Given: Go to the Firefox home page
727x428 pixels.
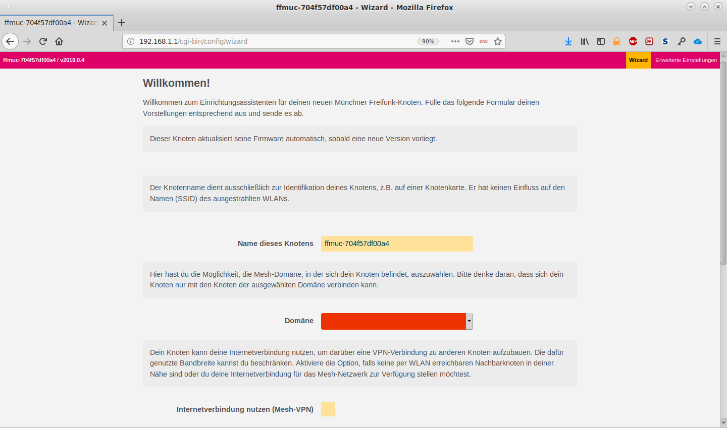Looking at the screenshot, I should [x=59, y=41].
